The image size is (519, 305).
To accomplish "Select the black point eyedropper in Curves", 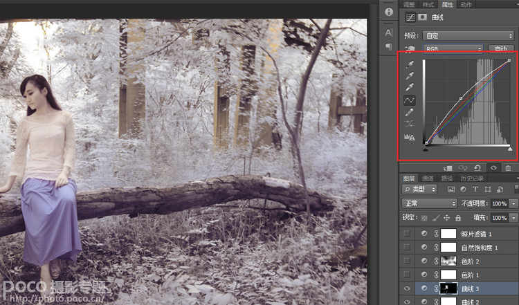I will [x=410, y=64].
